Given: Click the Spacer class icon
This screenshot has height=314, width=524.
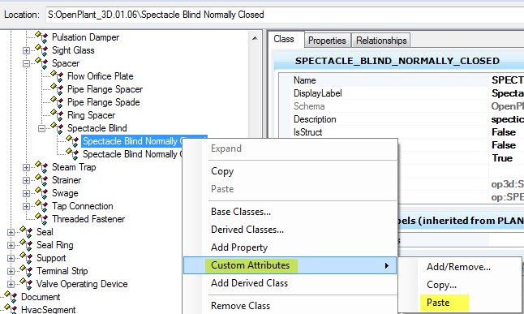Looking at the screenshot, I should (41, 63).
